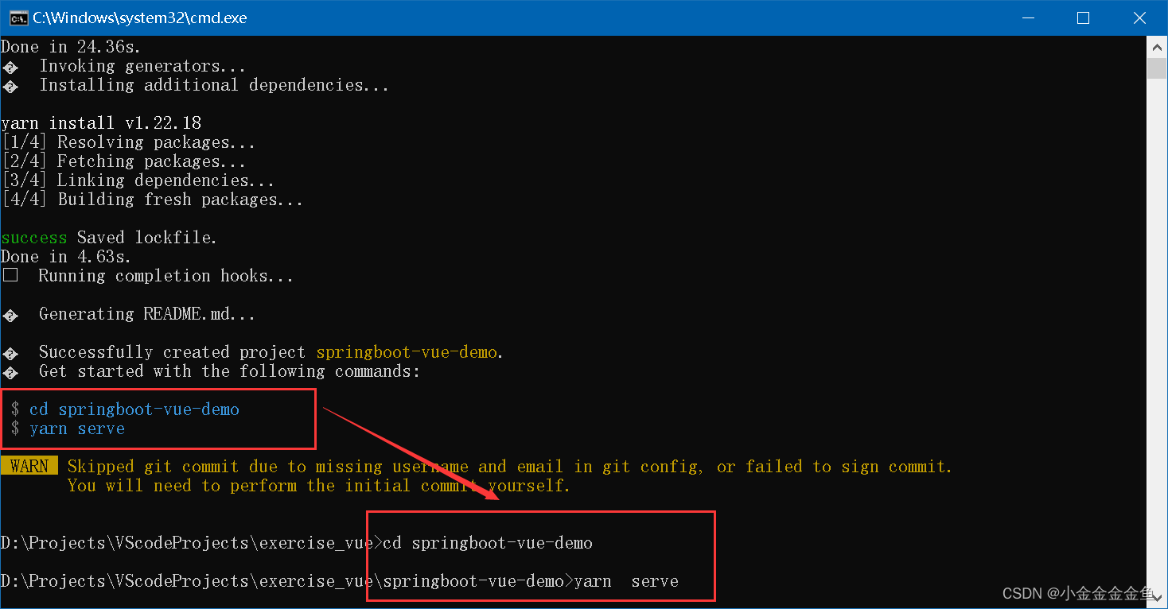
Task: Click 'Get started with the following commands:'
Action: point(229,371)
